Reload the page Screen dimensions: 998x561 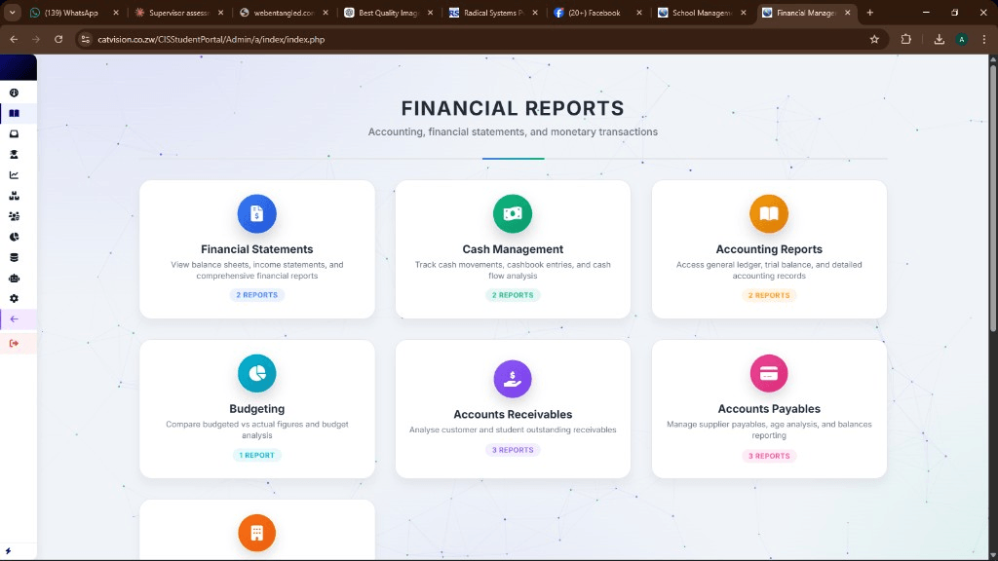pyautogui.click(x=58, y=39)
